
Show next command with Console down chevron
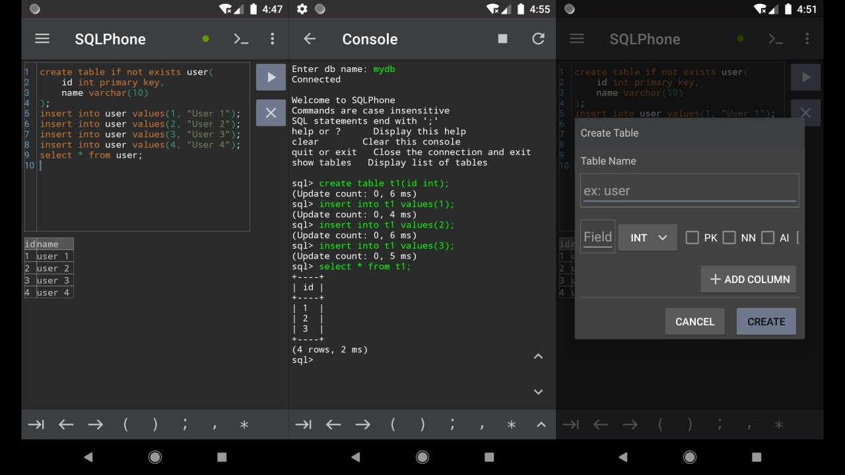pos(538,392)
